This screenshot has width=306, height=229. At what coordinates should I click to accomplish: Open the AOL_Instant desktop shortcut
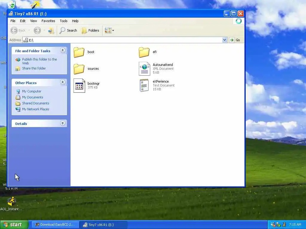coord(11,204)
